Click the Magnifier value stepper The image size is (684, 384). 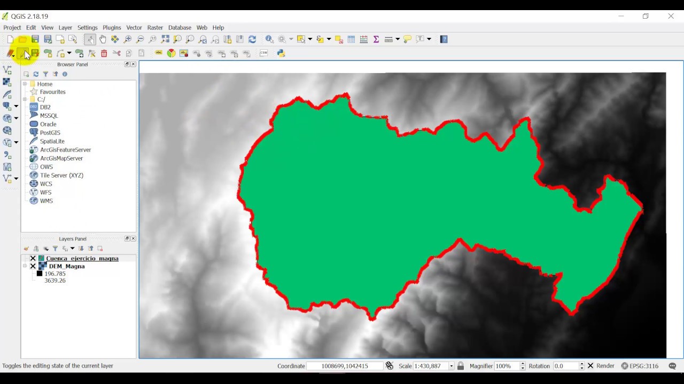(x=523, y=366)
